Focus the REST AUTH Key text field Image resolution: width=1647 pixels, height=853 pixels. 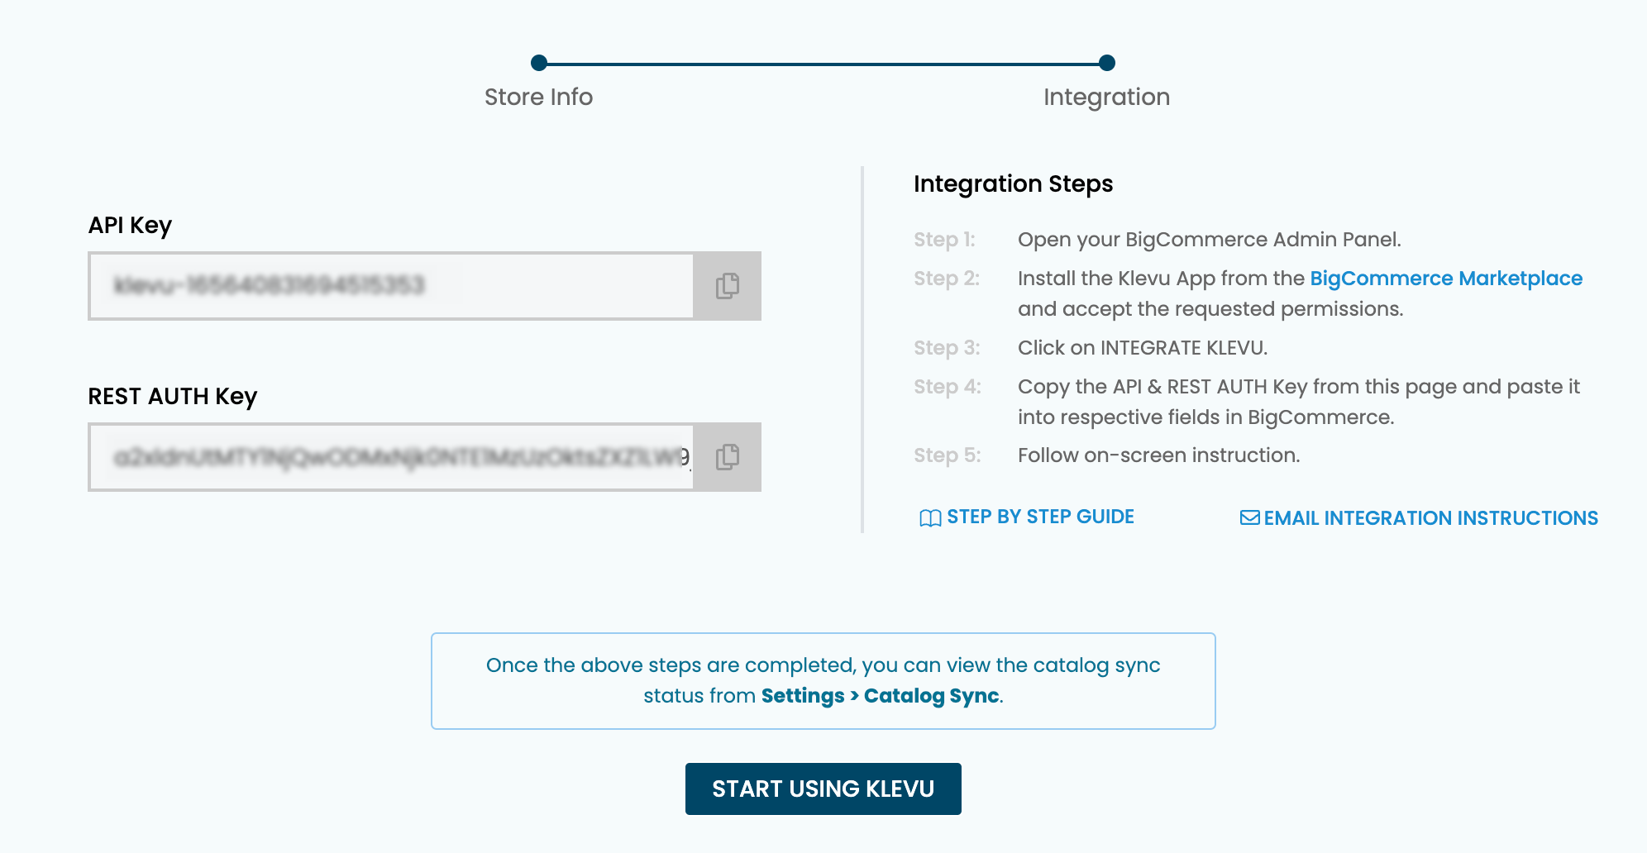point(391,457)
